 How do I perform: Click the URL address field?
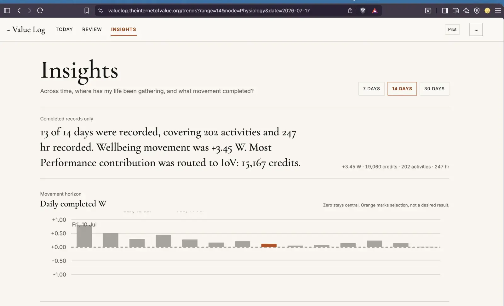pos(209,11)
